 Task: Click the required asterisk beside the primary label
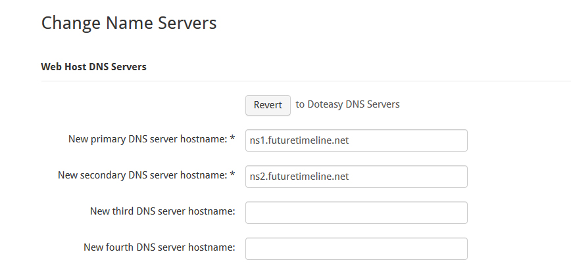[232, 138]
